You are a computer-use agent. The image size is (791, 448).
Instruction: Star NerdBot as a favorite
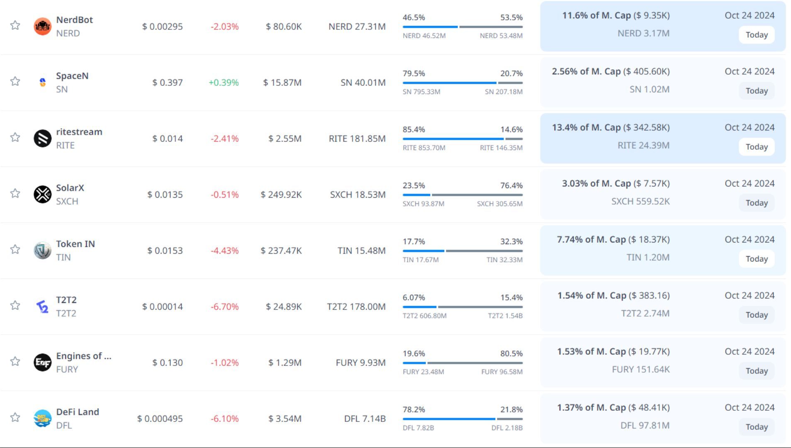pos(15,25)
